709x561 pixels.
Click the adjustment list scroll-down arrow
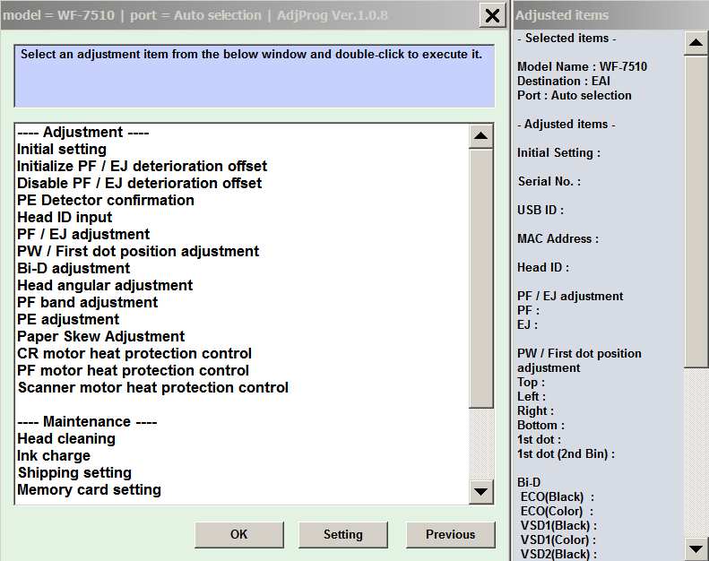[480, 491]
